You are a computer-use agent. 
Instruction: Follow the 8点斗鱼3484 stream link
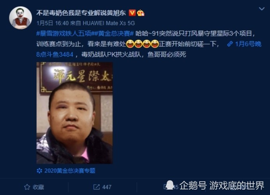[55, 54]
